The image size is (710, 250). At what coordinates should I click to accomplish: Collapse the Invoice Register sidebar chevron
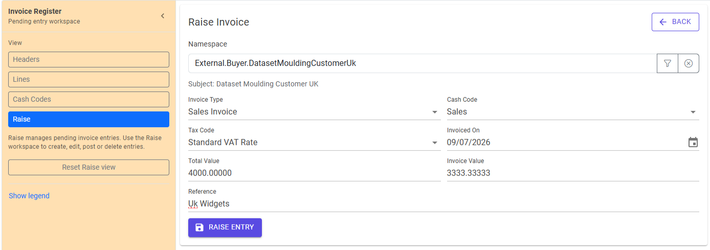click(x=163, y=16)
